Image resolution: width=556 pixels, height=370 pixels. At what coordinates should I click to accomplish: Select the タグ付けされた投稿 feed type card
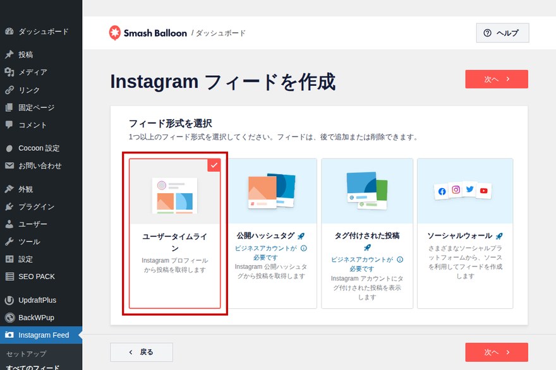coord(367,234)
